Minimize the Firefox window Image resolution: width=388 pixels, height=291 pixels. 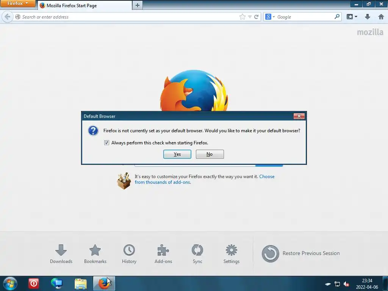pos(356,4)
